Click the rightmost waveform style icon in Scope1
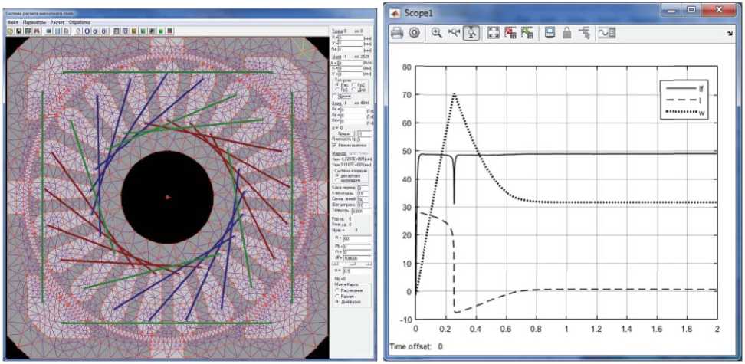Viewport: 745px width, 364px height. point(607,33)
